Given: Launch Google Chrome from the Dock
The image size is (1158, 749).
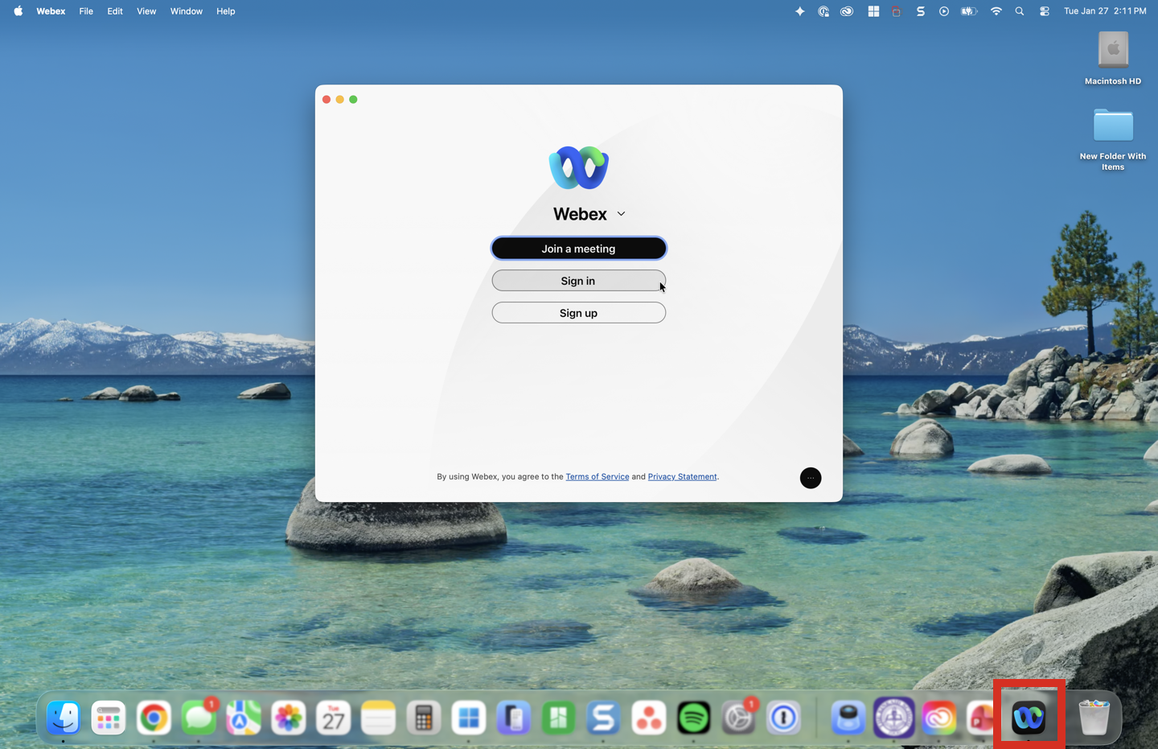Looking at the screenshot, I should click(x=154, y=718).
